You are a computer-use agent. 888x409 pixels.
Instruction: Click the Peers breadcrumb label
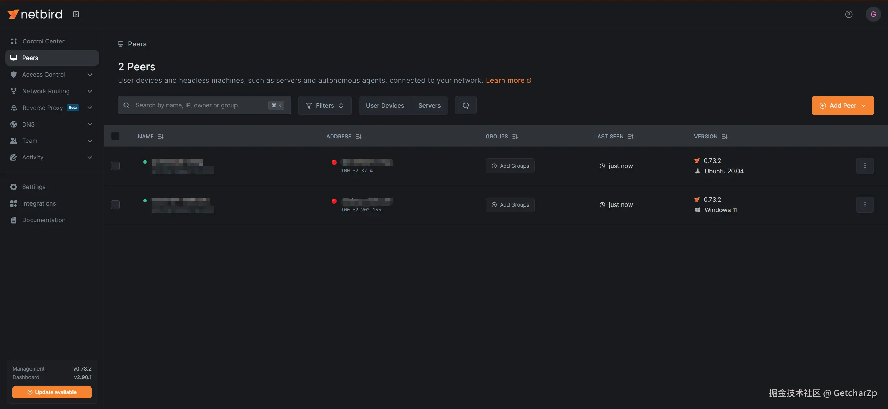point(137,44)
